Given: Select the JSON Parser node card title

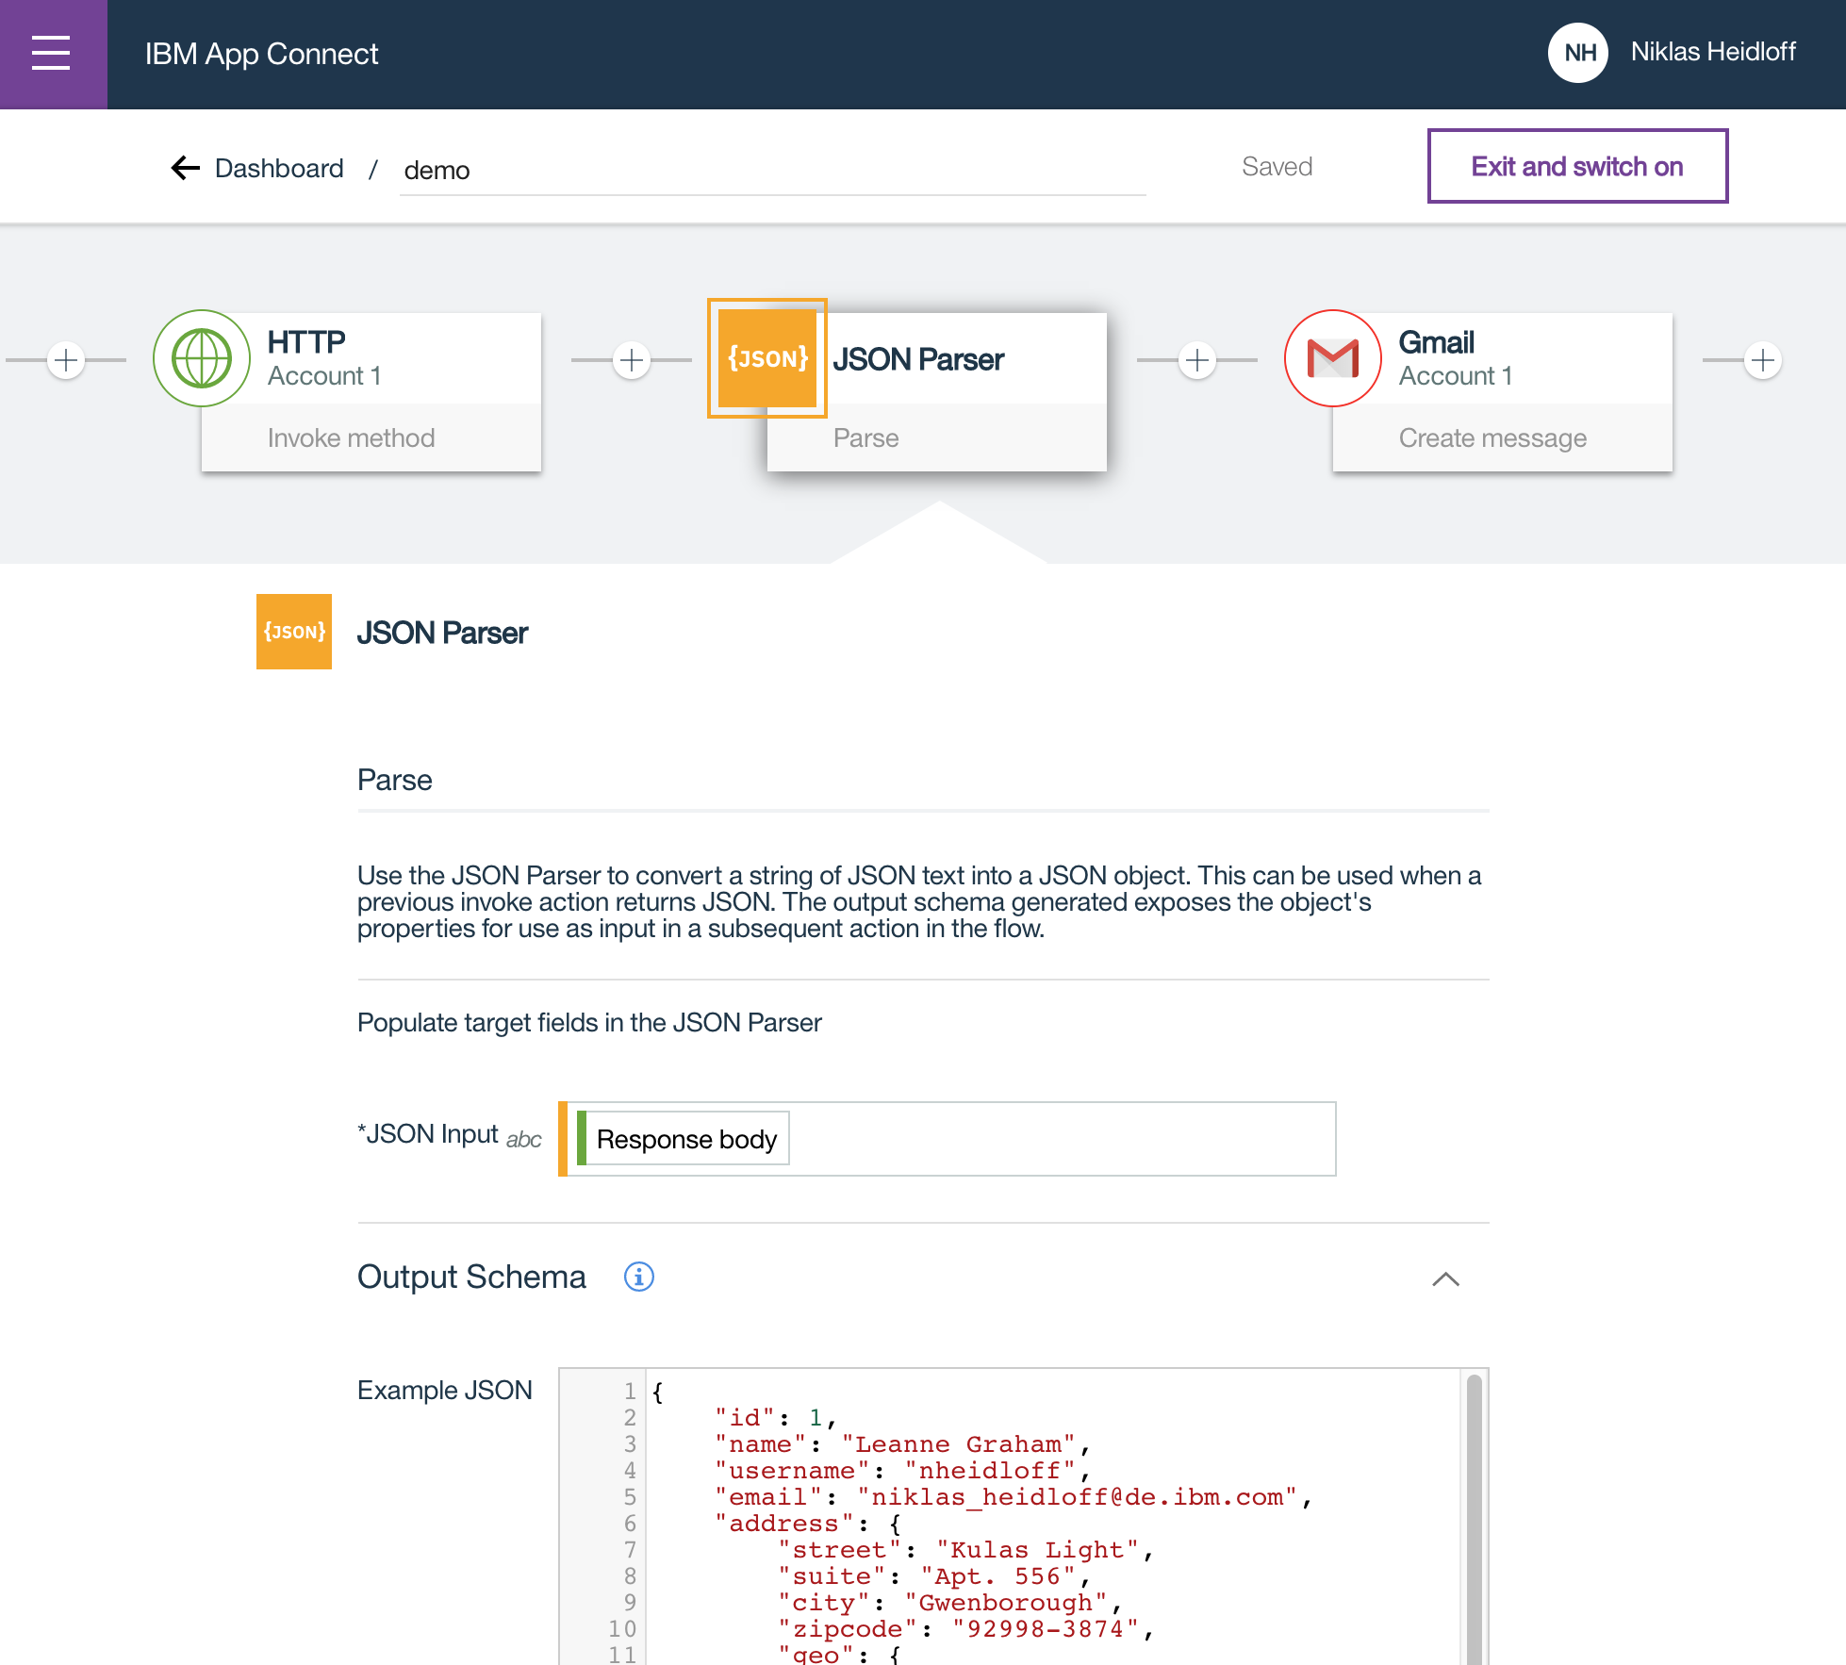Looking at the screenshot, I should click(x=918, y=359).
